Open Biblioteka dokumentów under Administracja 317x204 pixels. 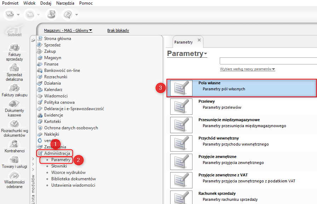point(73,179)
